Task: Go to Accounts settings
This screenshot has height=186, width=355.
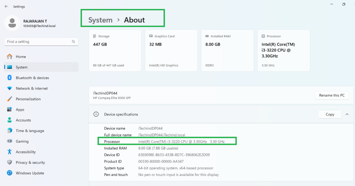Action: pos(41,120)
